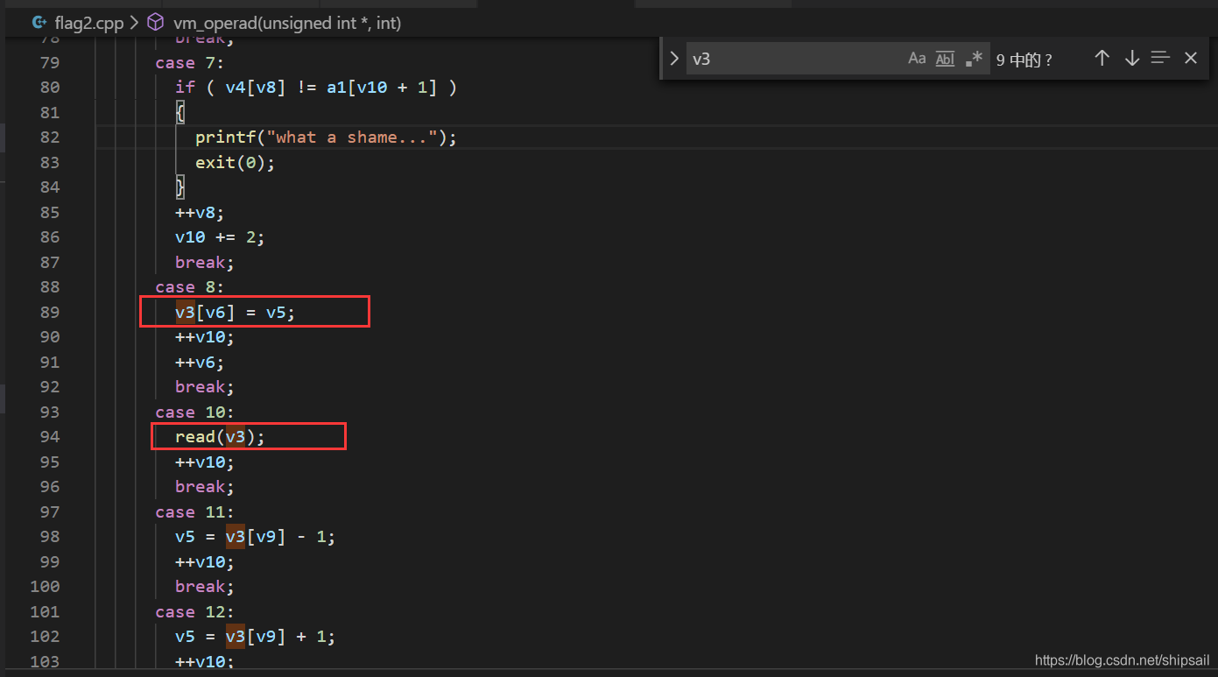Expand the replace field chevron

tap(674, 59)
